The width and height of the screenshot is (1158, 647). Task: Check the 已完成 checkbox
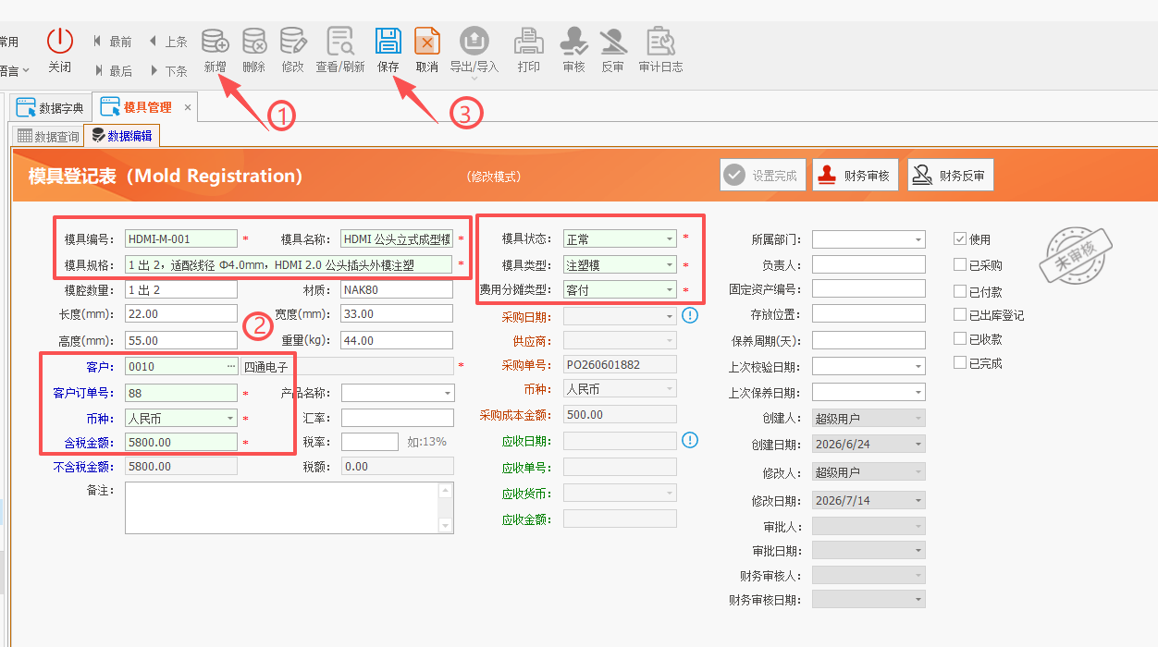(960, 363)
